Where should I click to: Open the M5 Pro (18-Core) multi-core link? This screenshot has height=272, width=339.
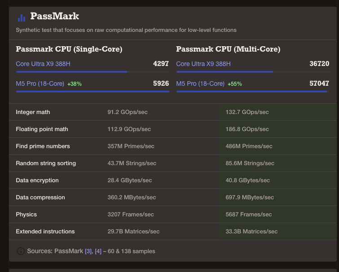(200, 83)
